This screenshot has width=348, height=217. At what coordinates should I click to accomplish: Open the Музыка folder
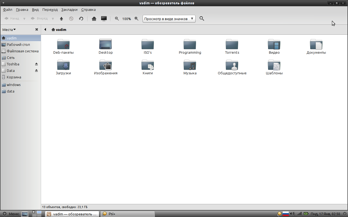click(190, 65)
